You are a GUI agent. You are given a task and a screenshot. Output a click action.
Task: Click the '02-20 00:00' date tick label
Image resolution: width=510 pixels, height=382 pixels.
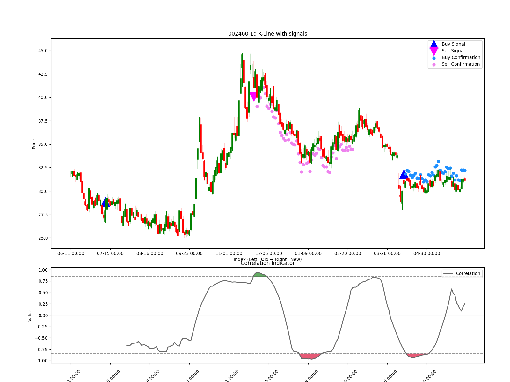tap(348, 253)
